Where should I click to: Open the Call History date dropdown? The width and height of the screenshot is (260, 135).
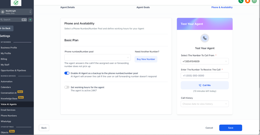tap(205, 104)
